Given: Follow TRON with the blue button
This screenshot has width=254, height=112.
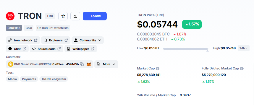Looking at the screenshot, I should 95,16.
